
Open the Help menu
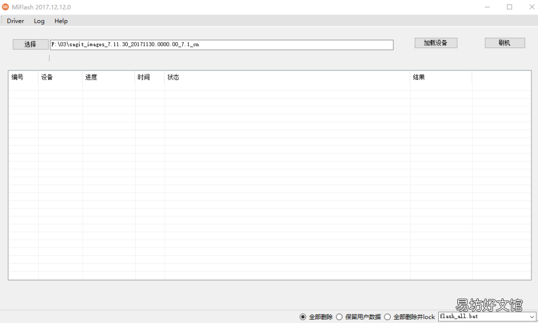tap(61, 21)
